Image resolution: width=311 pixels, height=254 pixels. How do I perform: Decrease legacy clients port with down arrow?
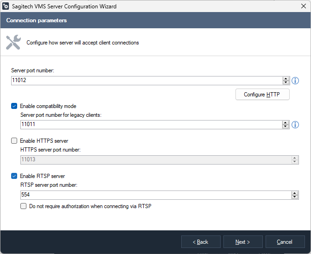pyautogui.click(x=286, y=127)
